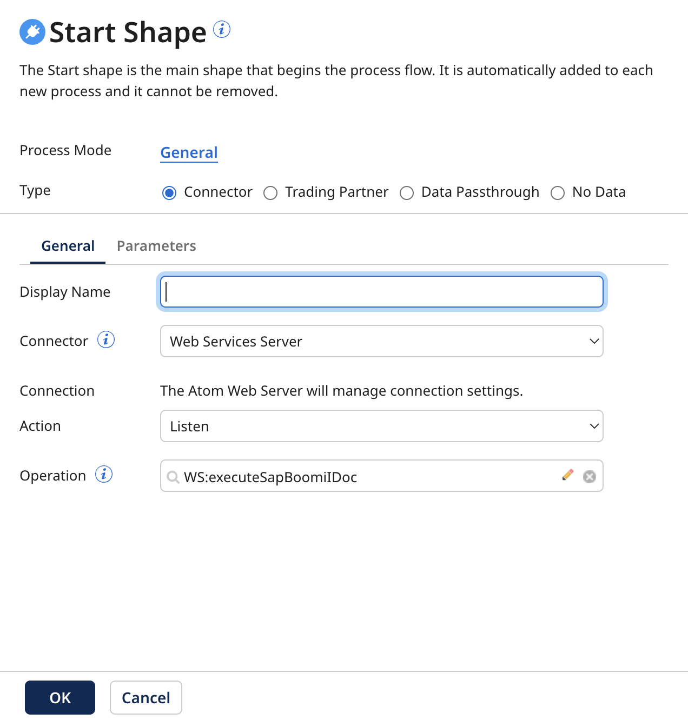The width and height of the screenshot is (688, 720).
Task: Select the Connector radio option
Action: [x=169, y=192]
